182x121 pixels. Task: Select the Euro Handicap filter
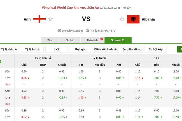pyautogui.click(x=132, y=49)
